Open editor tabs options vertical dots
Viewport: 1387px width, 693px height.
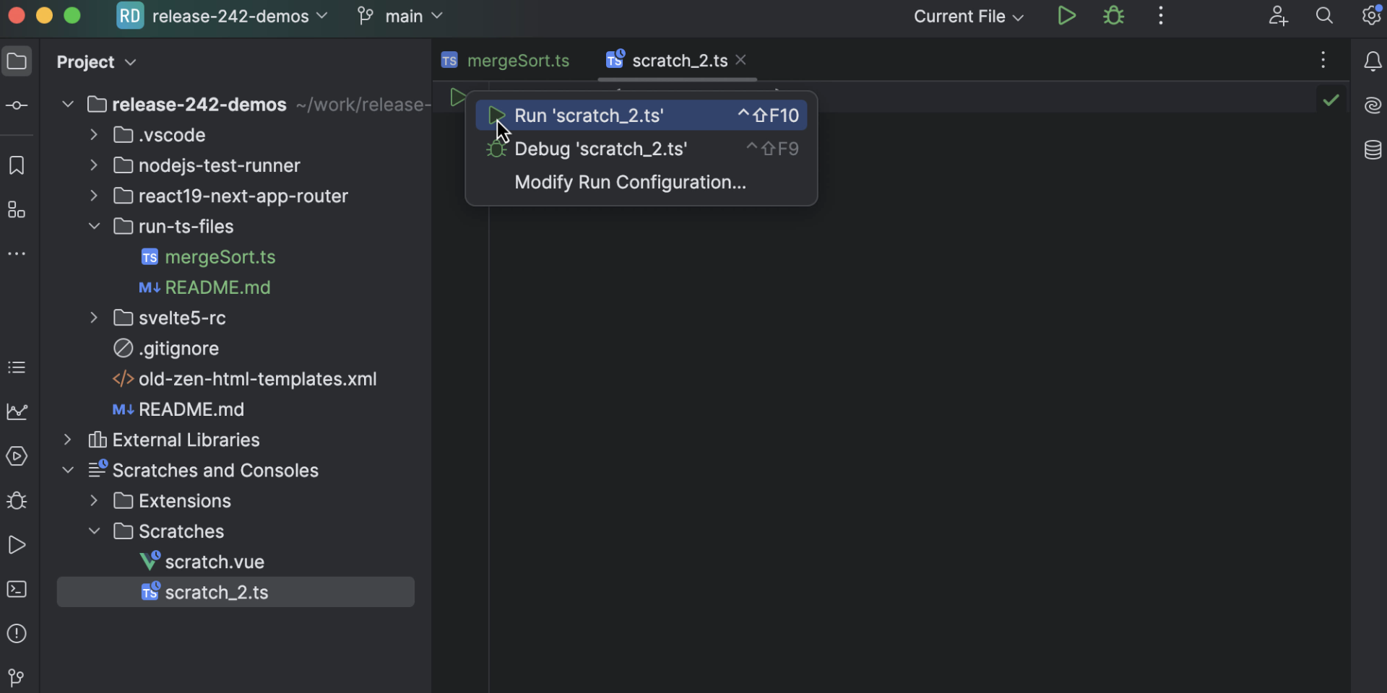[1323, 60]
